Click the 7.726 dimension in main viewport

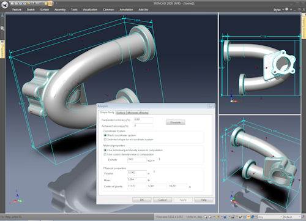[70, 34]
